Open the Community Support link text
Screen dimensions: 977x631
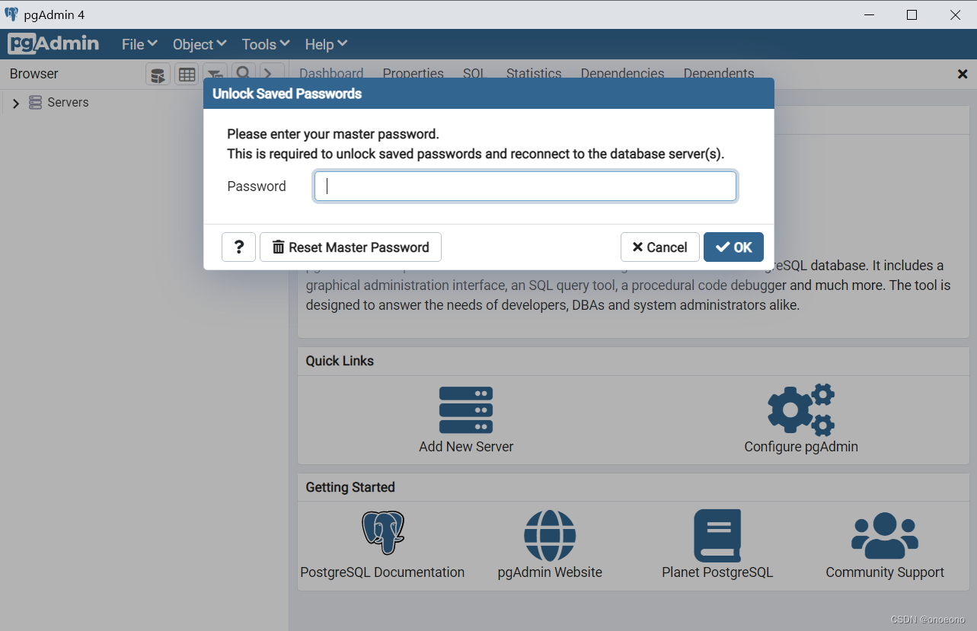[885, 572]
